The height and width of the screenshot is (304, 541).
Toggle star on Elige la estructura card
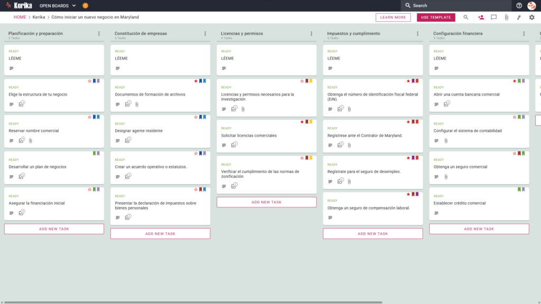90,81
